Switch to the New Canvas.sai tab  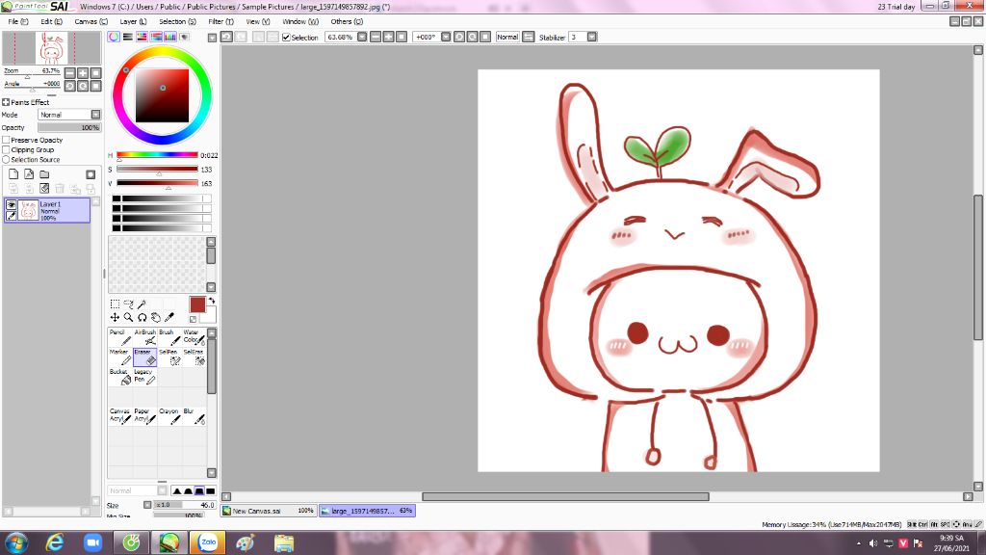269,511
